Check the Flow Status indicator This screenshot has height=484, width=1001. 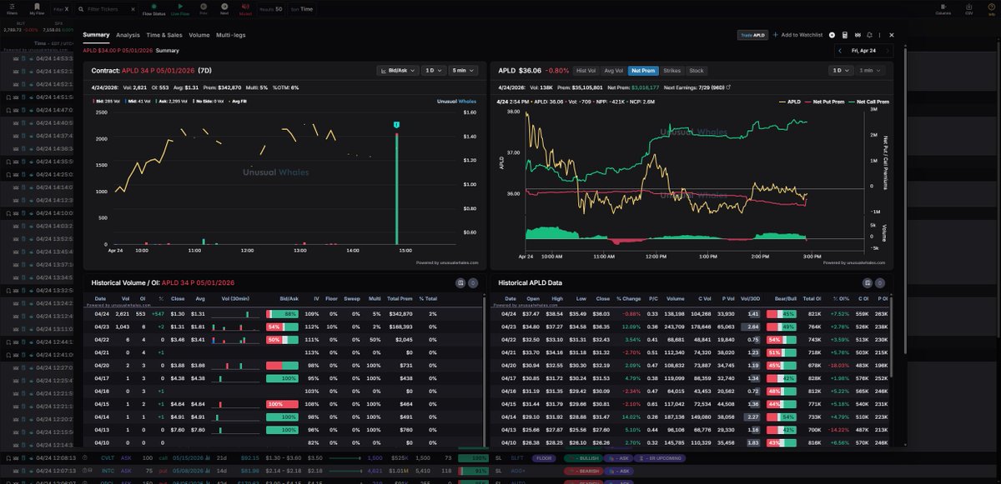(x=153, y=9)
